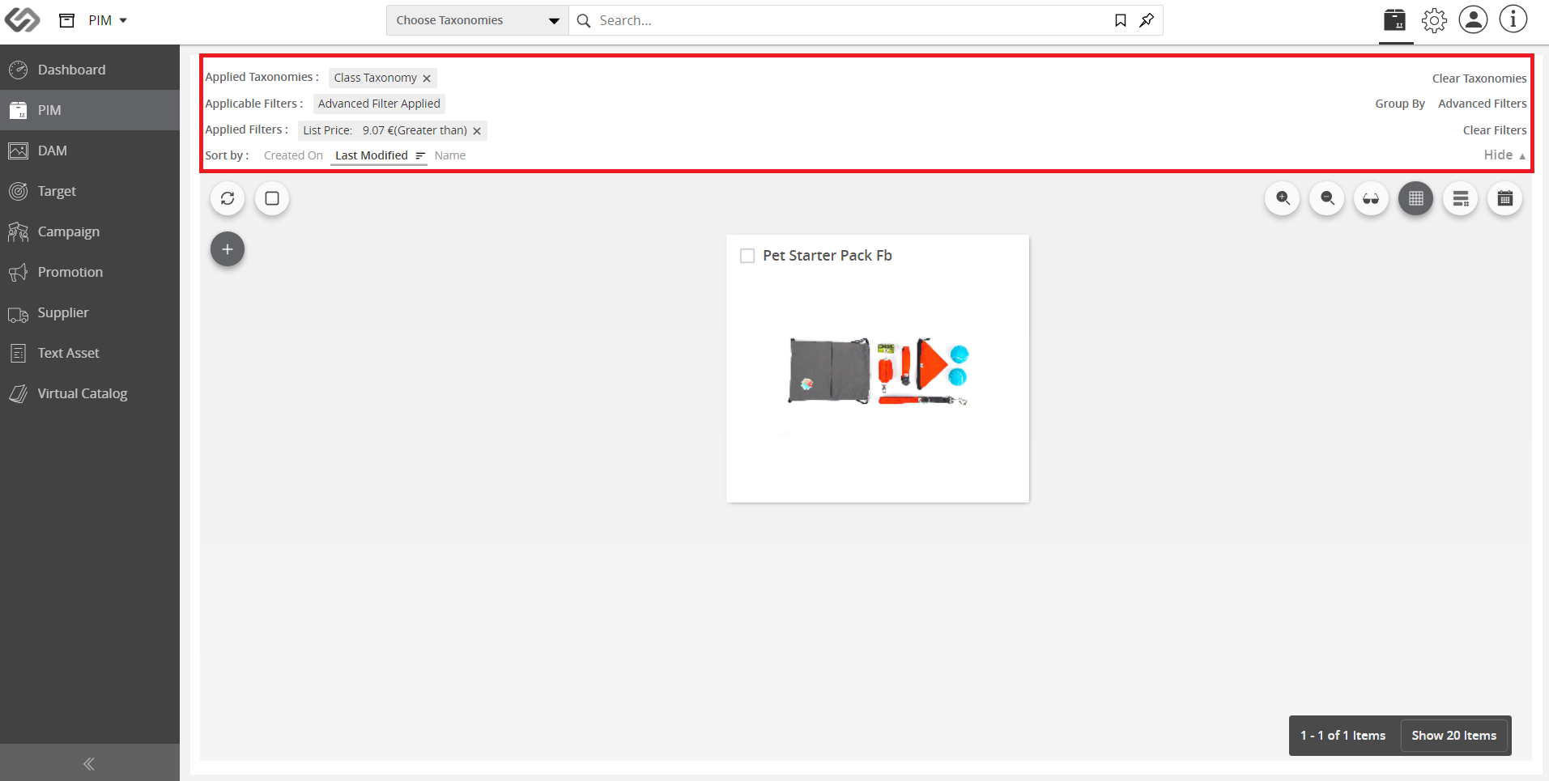Viewport: 1549px width, 781px height.
Task: Hide the filter panel
Action: click(x=1504, y=155)
